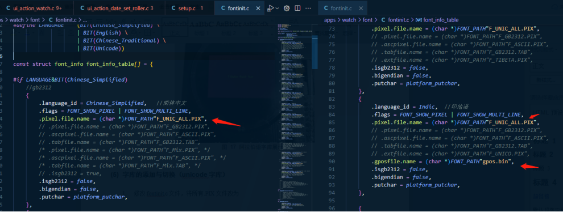The image size is (563, 212).
Task: Click the C file icon on the setup.c tab
Action: pyautogui.click(x=173, y=9)
